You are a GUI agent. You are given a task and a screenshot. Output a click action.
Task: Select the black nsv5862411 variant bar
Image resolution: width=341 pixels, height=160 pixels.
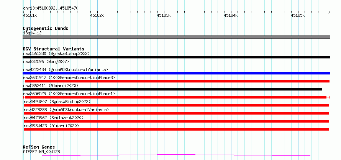[172, 89]
